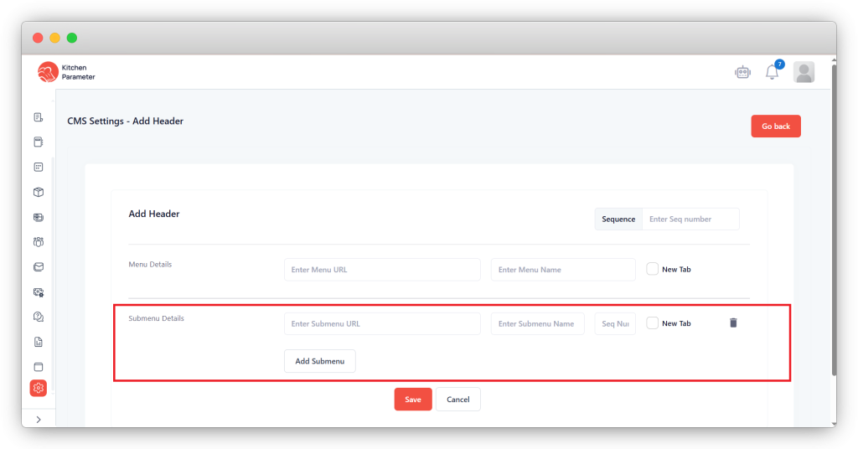Screen dimensions: 858x449
Task: Open the notifications bell
Action: (x=772, y=73)
